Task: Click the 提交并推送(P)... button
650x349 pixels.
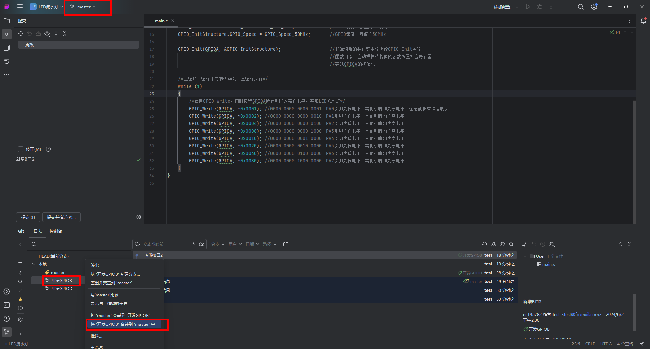Action: (x=61, y=217)
